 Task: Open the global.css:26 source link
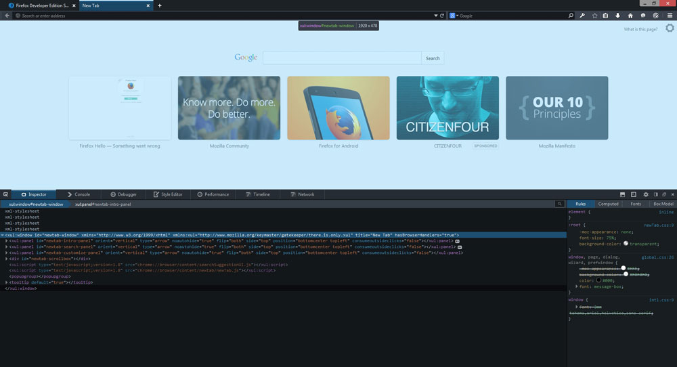pyautogui.click(x=657, y=257)
